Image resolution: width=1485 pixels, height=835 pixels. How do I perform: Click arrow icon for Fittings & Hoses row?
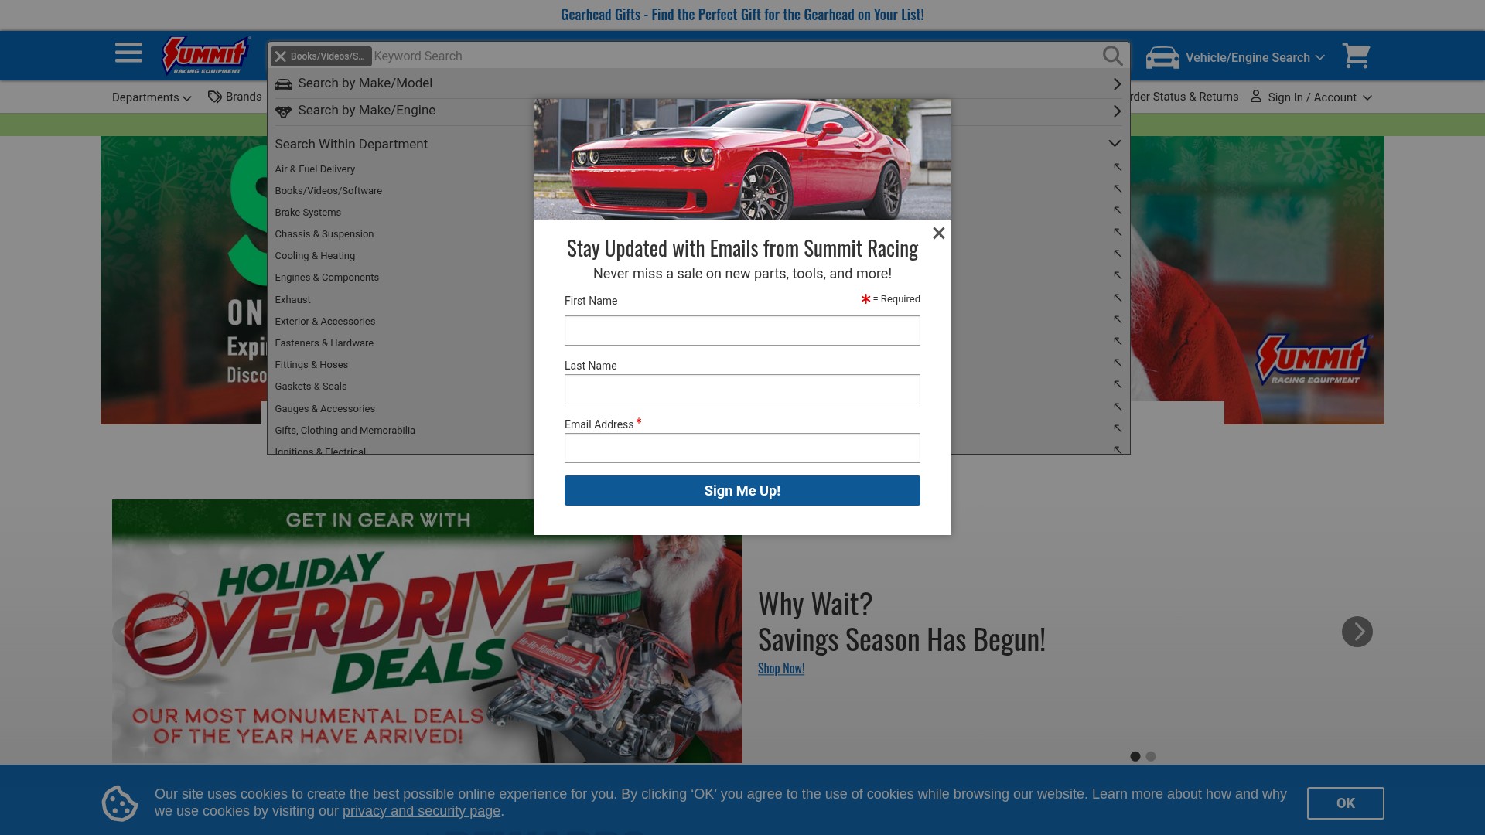pyautogui.click(x=1118, y=363)
